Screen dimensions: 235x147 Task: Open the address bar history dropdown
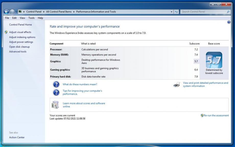[x=171, y=12]
